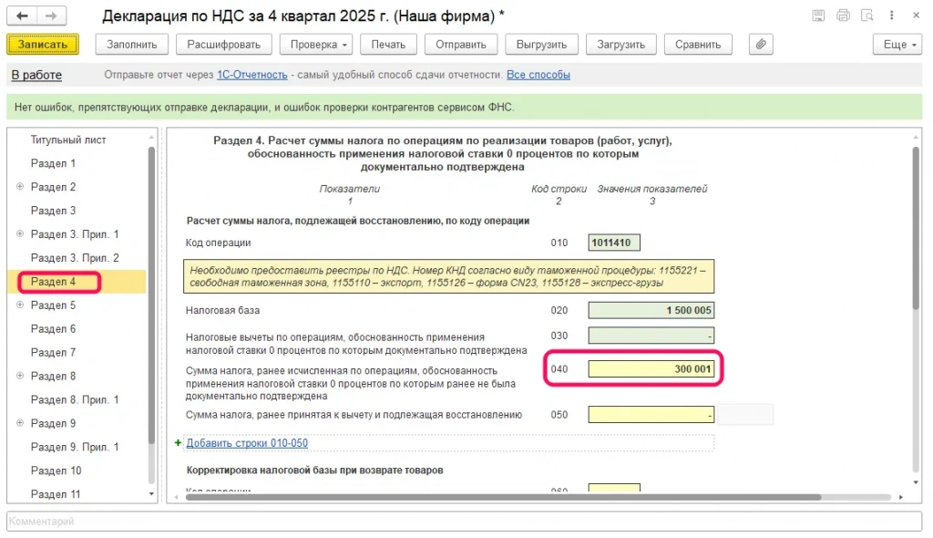This screenshot has width=933, height=538.
Task: Open the Все способы link
Action: click(538, 75)
